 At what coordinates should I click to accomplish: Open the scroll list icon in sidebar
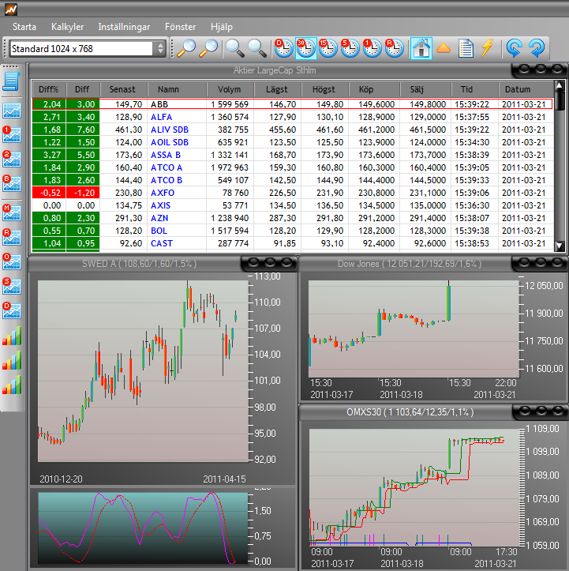(x=11, y=81)
